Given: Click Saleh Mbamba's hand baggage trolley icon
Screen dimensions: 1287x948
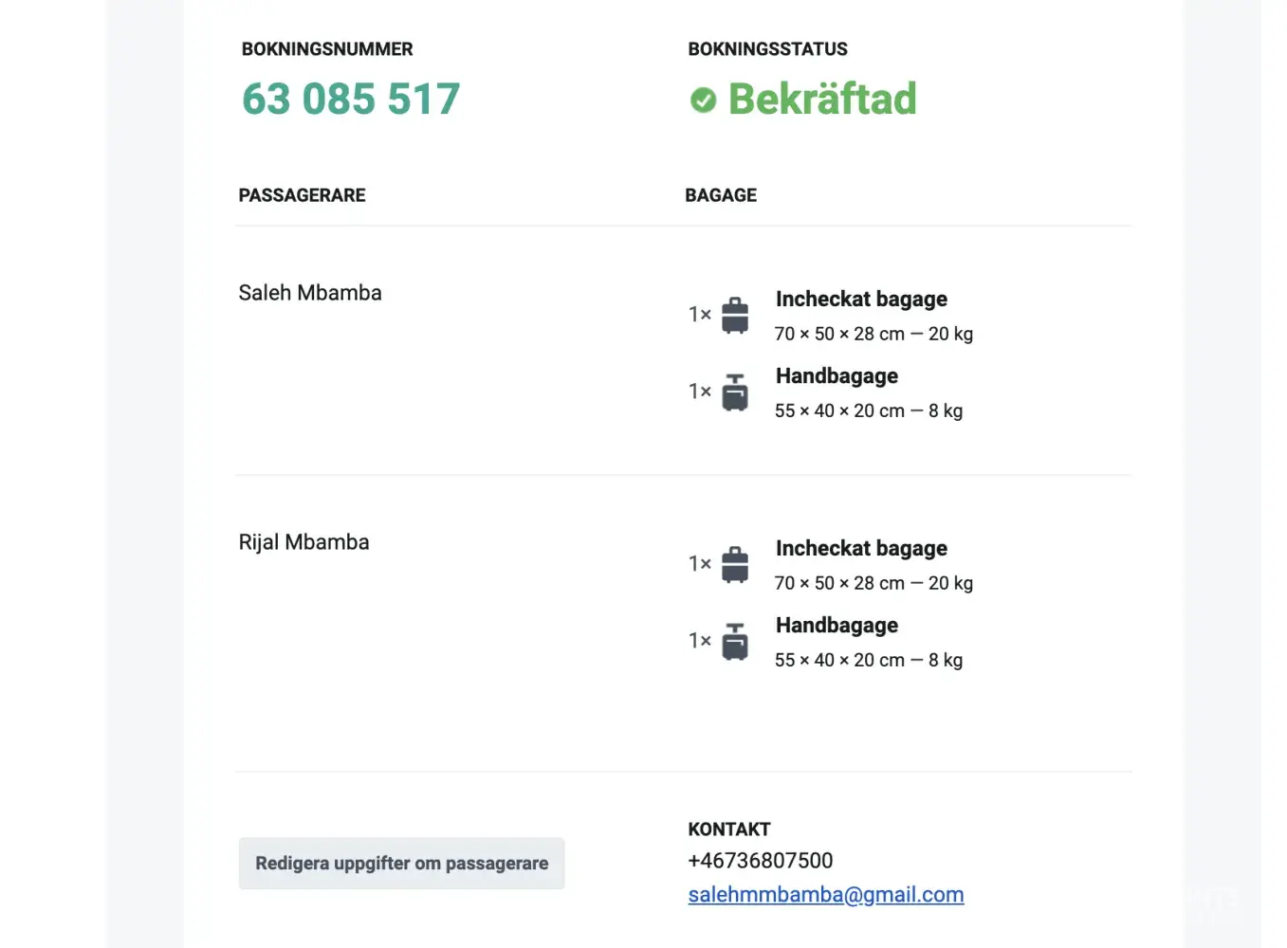Looking at the screenshot, I should tap(735, 392).
